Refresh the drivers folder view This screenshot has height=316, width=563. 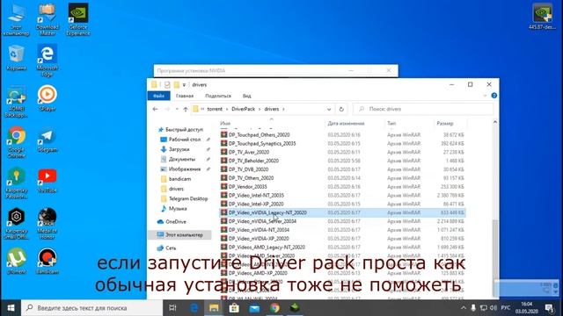coord(341,109)
